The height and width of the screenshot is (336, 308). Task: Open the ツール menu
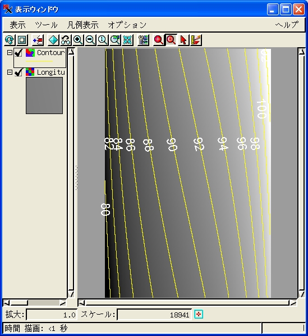[x=46, y=25]
